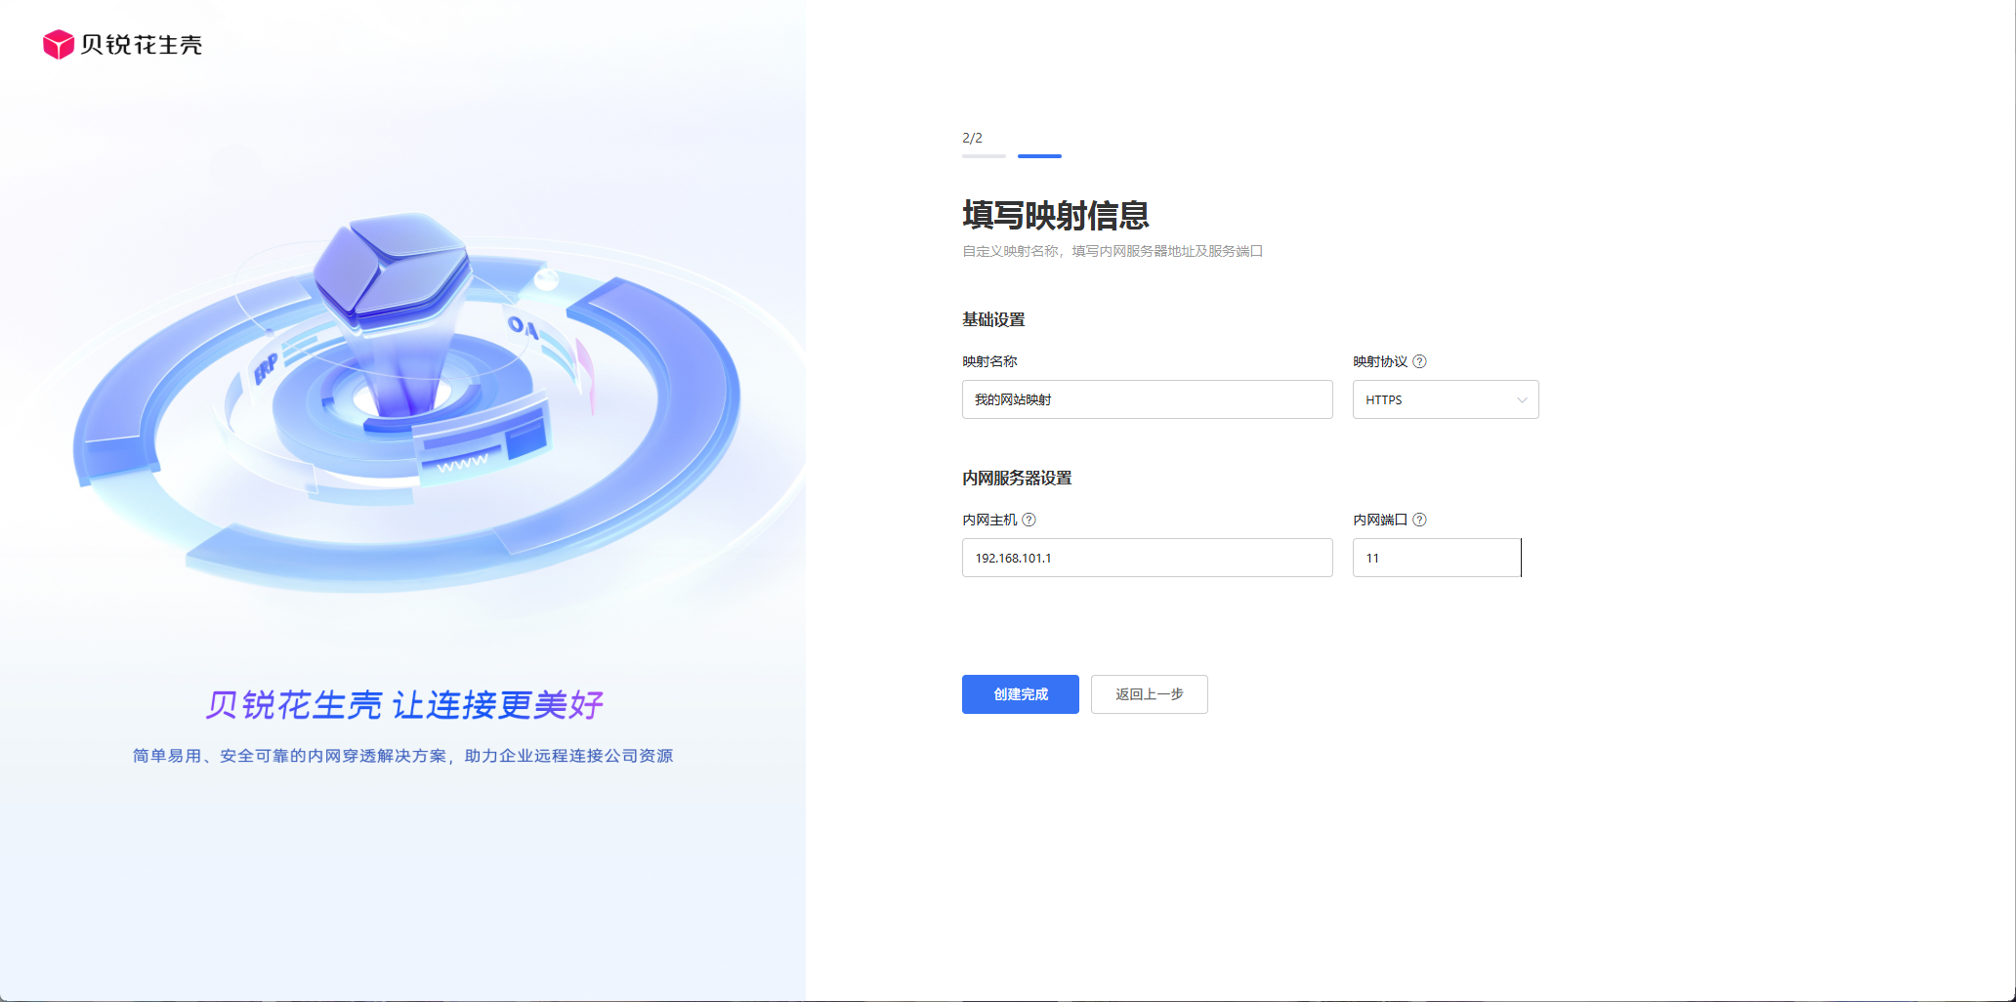This screenshot has width=2016, height=1002.
Task: Click the 内网服务器设置 section title
Action: (x=1017, y=478)
